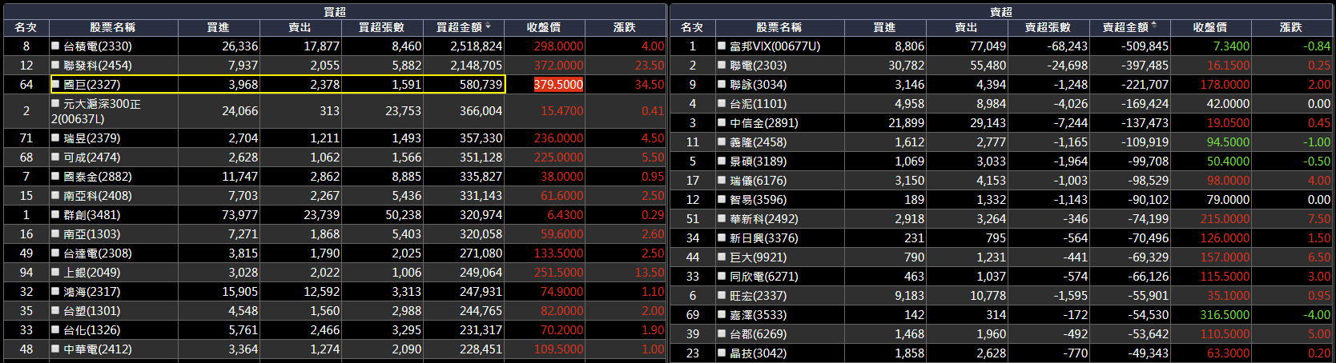This screenshot has width=1336, height=363.
Task: Mark the checkbox beside 中信金(2891)
Action: [x=722, y=123]
